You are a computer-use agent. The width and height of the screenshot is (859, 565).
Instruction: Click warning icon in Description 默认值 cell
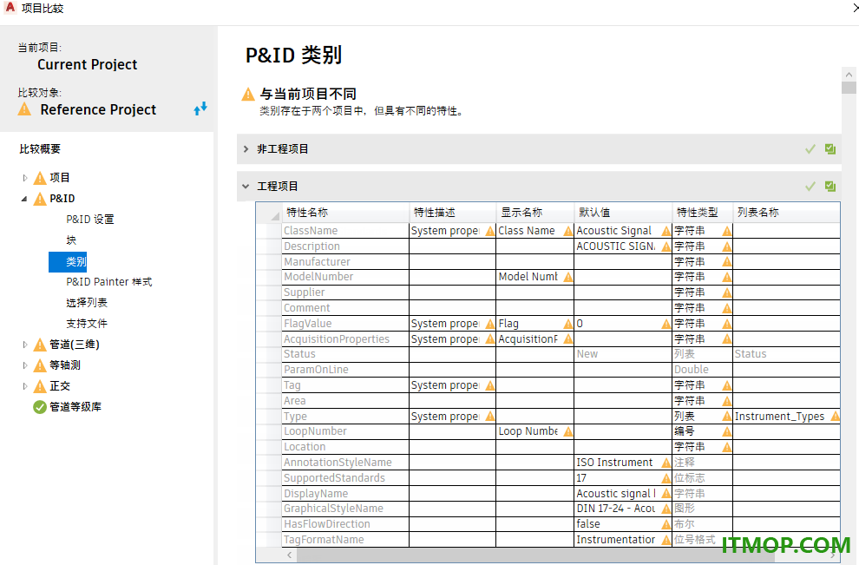(x=666, y=246)
